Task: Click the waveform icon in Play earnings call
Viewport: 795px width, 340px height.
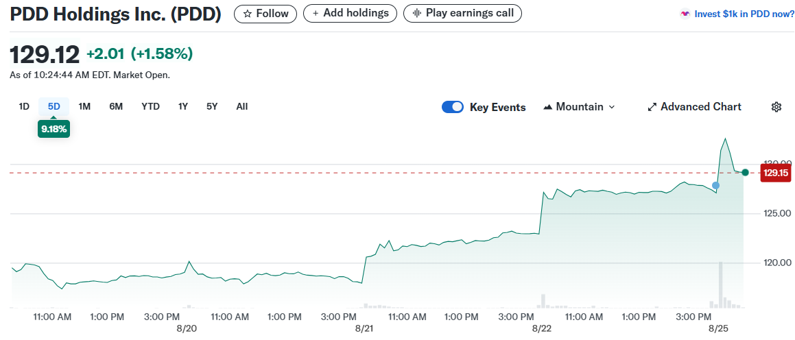Action: click(x=417, y=13)
